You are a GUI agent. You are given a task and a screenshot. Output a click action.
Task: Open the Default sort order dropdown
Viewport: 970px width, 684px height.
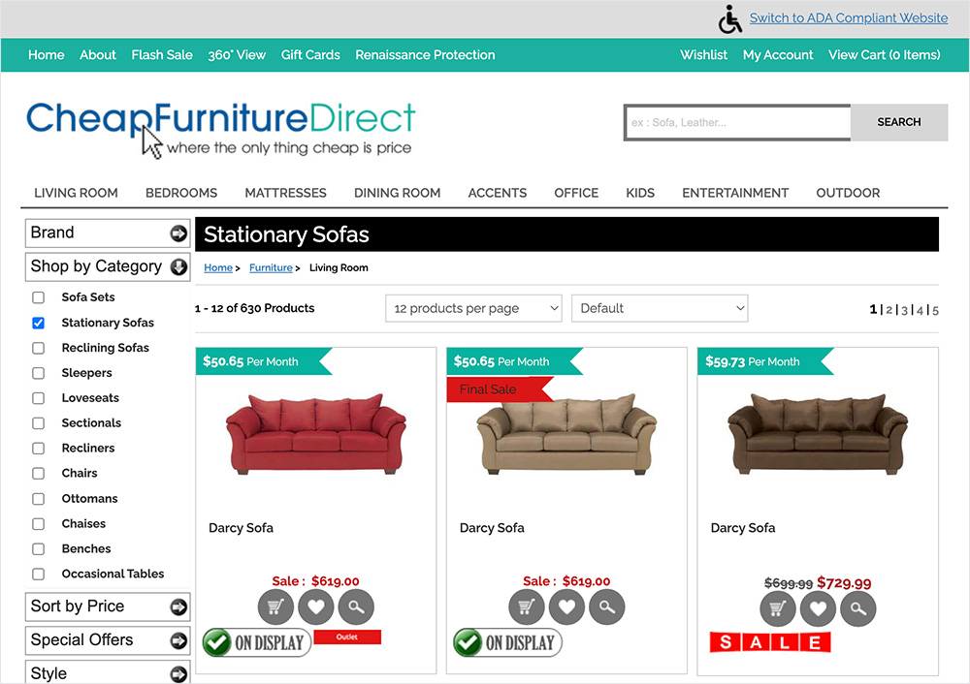click(x=660, y=308)
